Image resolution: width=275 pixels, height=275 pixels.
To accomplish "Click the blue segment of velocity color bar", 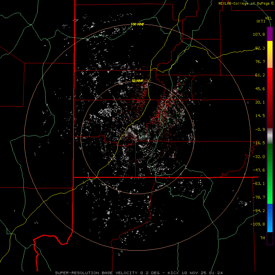I will click(x=270, y=218).
